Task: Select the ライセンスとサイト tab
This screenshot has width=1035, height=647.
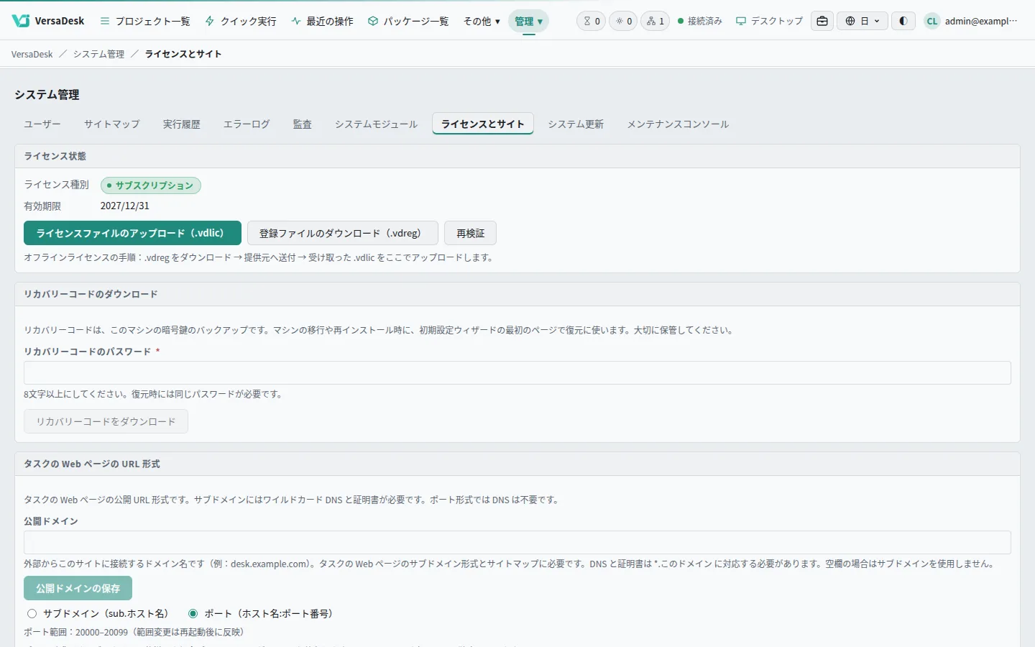Action: (483, 124)
